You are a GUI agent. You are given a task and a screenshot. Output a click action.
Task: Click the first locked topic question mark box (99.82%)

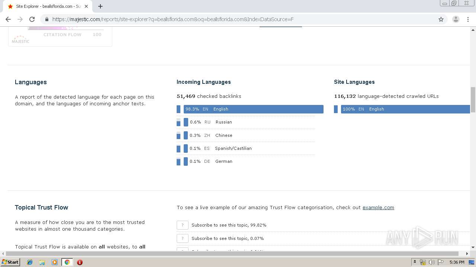pyautogui.click(x=182, y=225)
